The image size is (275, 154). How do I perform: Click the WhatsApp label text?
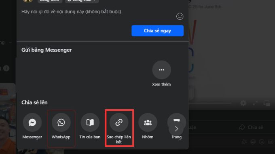[61, 137]
